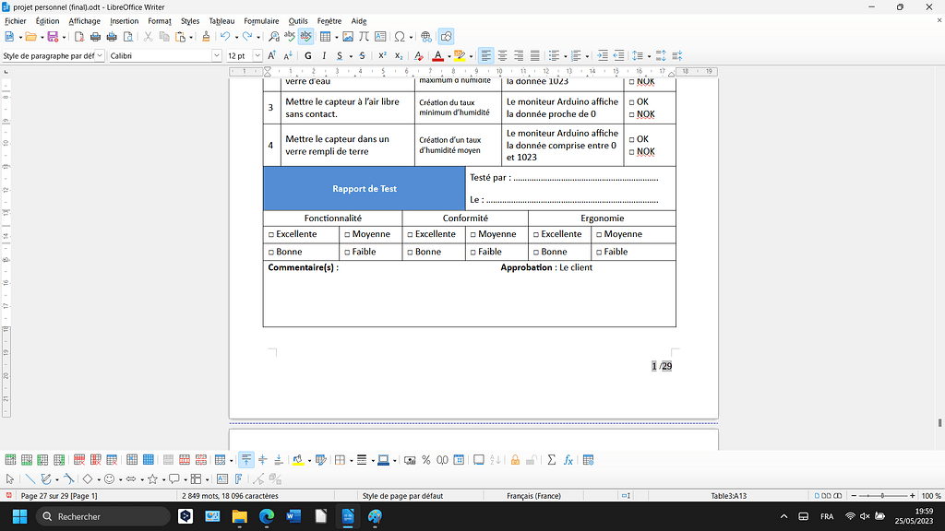Click yellow highlighting color button
This screenshot has width=945, height=531.
[x=460, y=56]
